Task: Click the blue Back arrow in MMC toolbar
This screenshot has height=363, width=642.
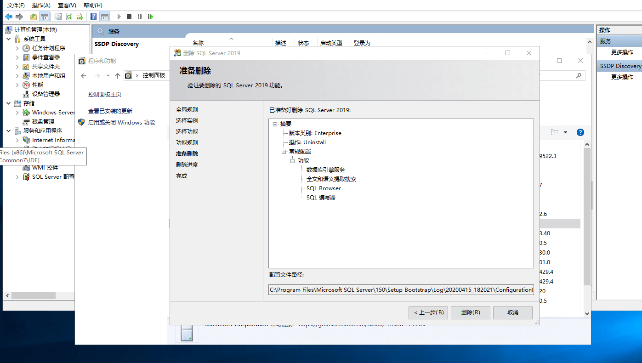Action: point(9,17)
